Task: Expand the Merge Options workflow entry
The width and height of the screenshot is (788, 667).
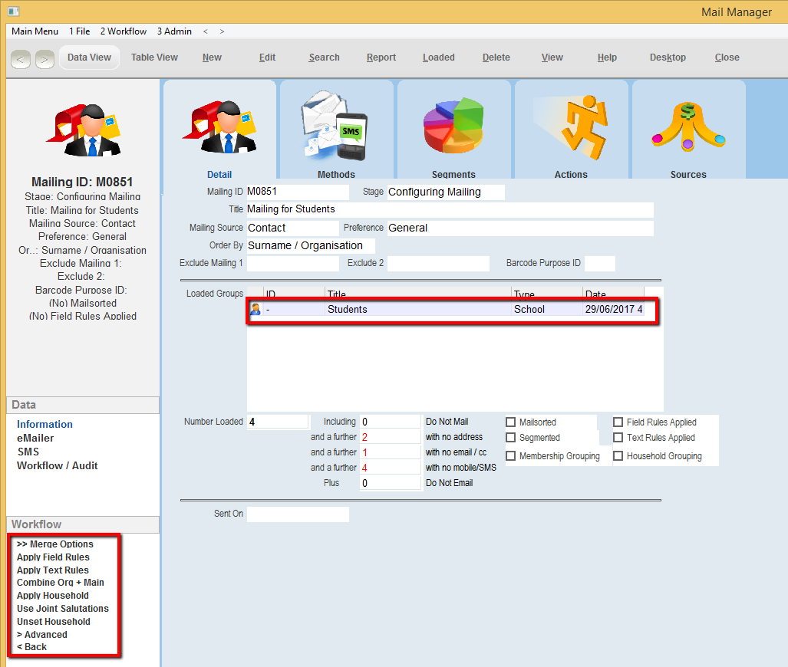Action: pos(55,544)
